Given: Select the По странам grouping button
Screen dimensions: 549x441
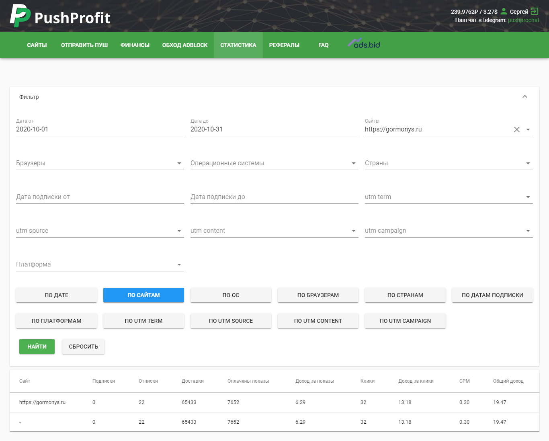Looking at the screenshot, I should coord(405,295).
